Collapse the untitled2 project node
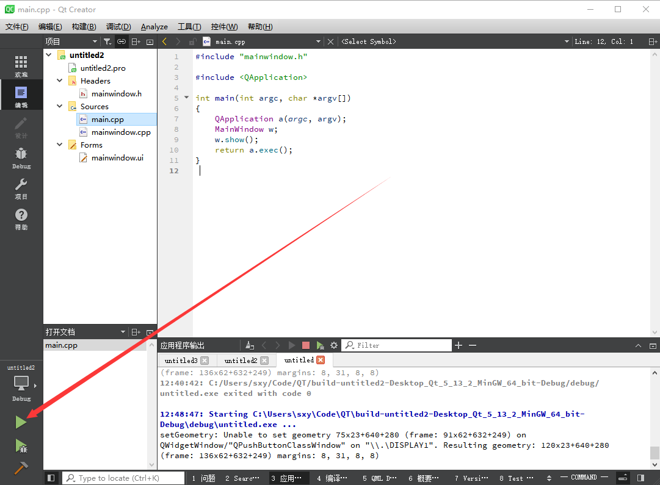The width and height of the screenshot is (660, 485). [x=49, y=55]
